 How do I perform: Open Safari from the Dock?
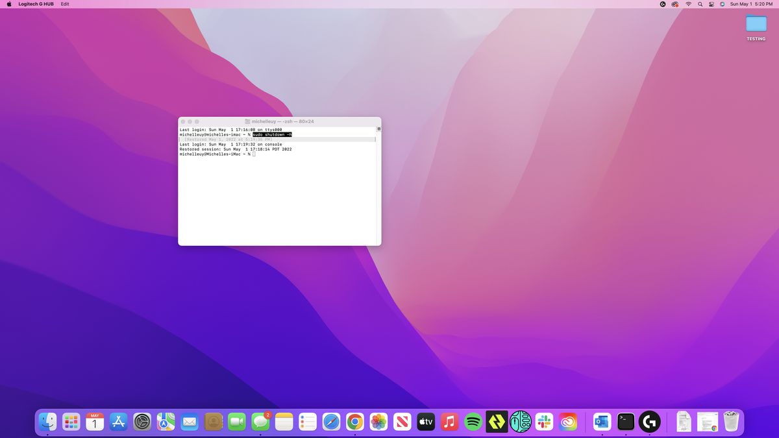tap(330, 422)
